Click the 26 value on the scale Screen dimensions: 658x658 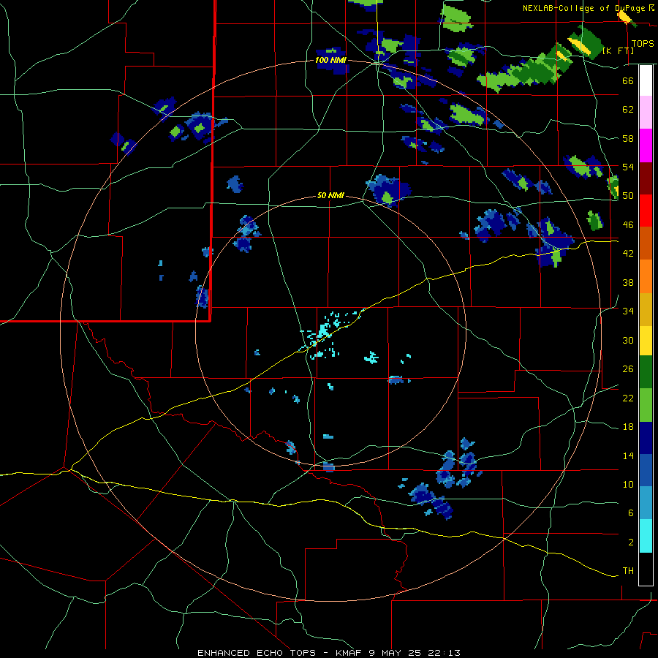[628, 369]
